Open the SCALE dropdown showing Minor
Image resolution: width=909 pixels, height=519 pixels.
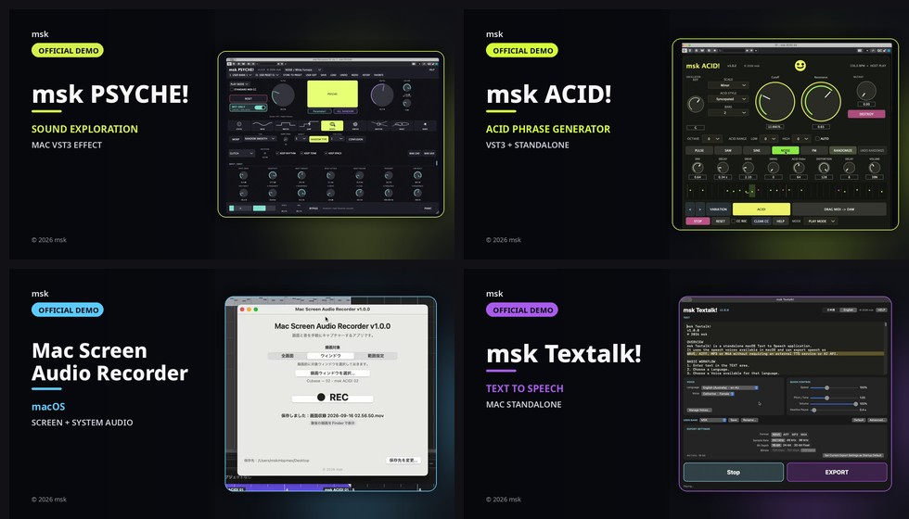[728, 85]
